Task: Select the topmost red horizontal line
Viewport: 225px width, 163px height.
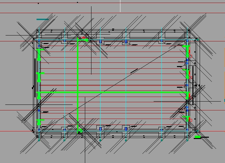Action: (x=113, y=3)
